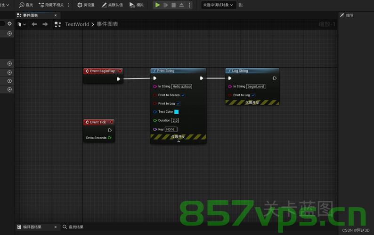Start Play in editor green arrow
The height and width of the screenshot is (235, 374).
click(157, 5)
